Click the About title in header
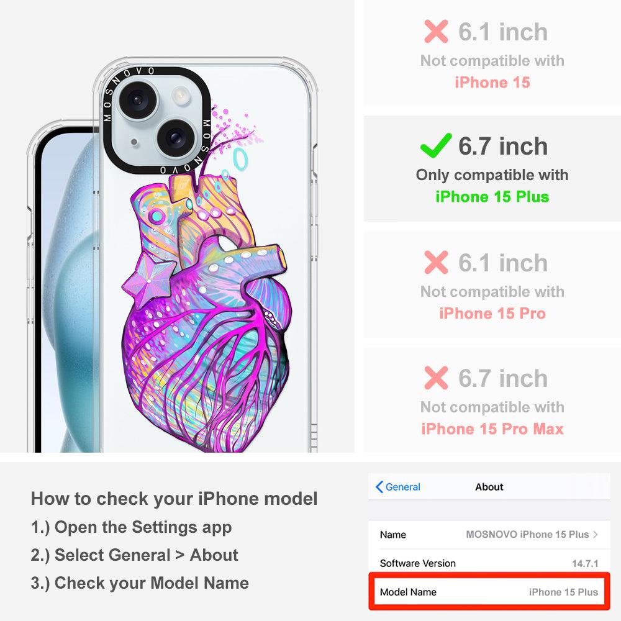Viewport: 621px width, 621px height. [x=489, y=487]
